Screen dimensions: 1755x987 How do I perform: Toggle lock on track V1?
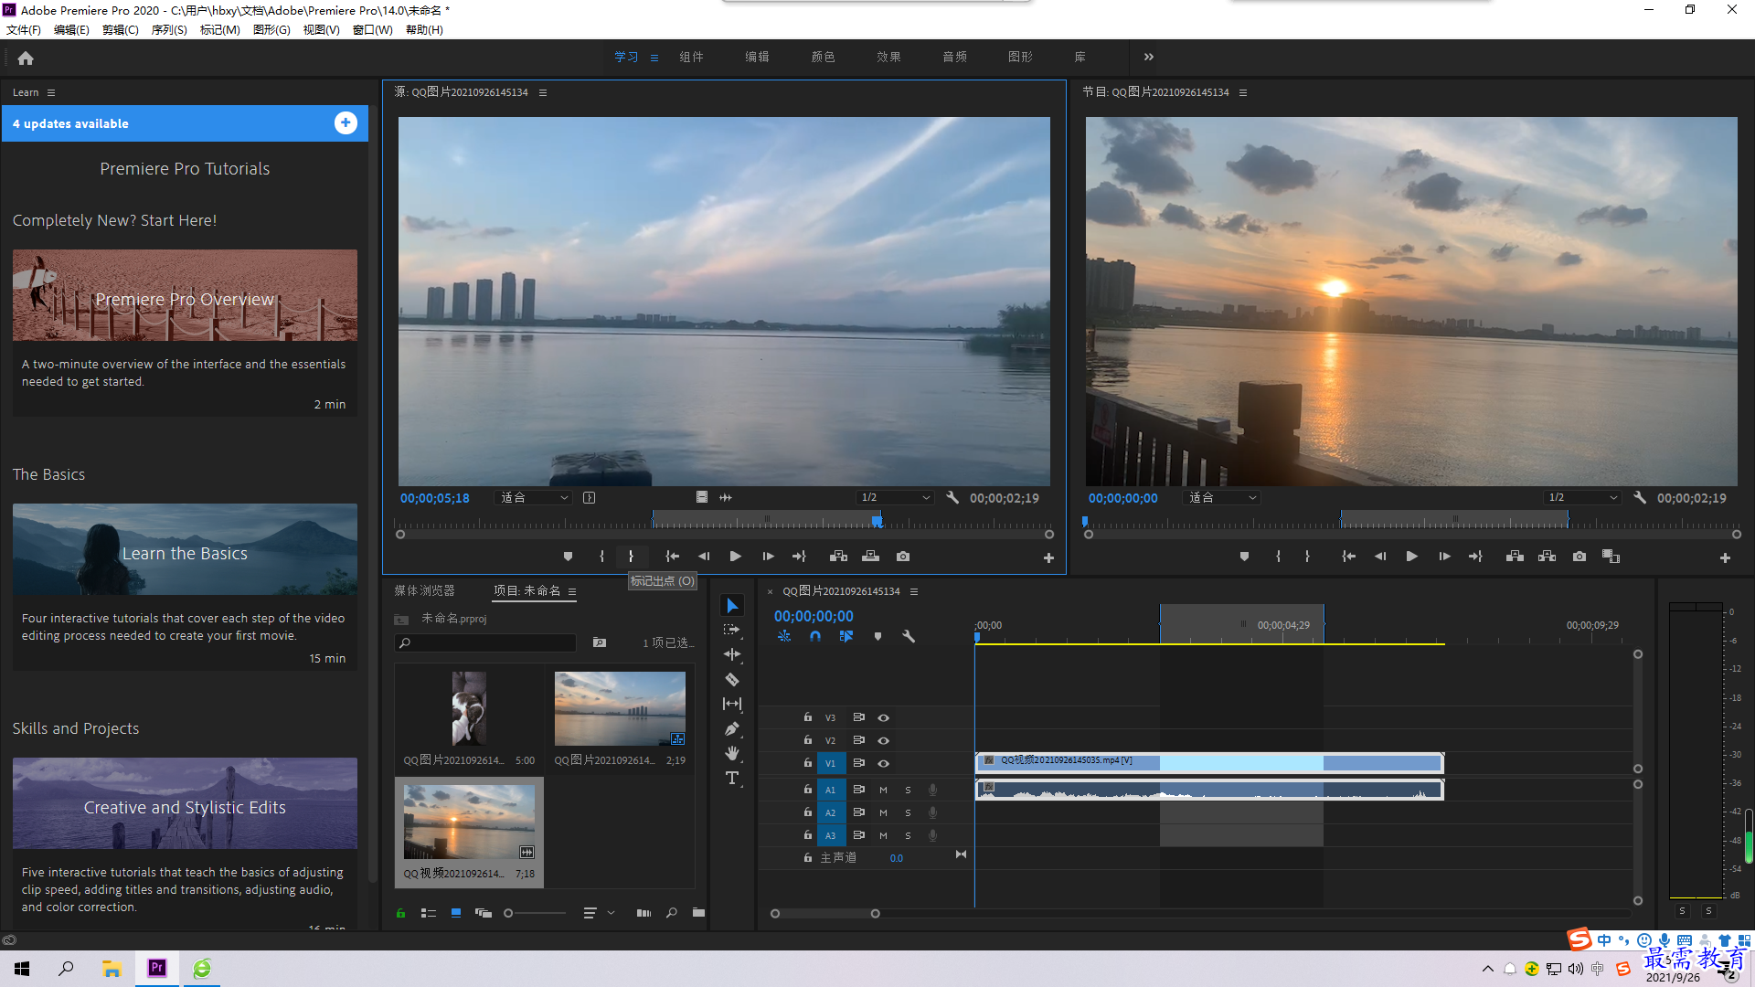pos(808,762)
